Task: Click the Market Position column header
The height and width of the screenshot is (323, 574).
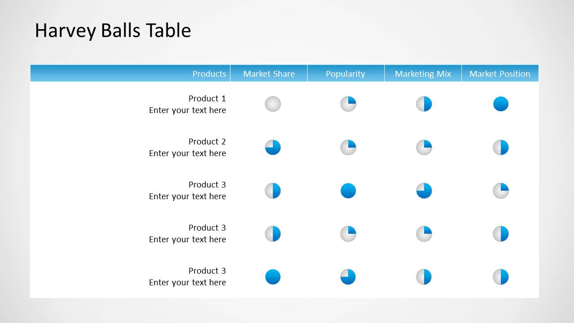Action: pyautogui.click(x=500, y=74)
